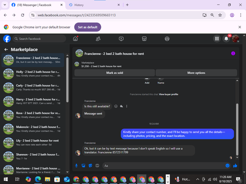Open notifications bell icon

pyautogui.click(x=226, y=39)
